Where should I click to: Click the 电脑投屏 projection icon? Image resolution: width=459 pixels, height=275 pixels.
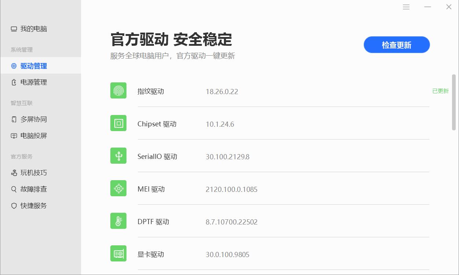click(14, 135)
